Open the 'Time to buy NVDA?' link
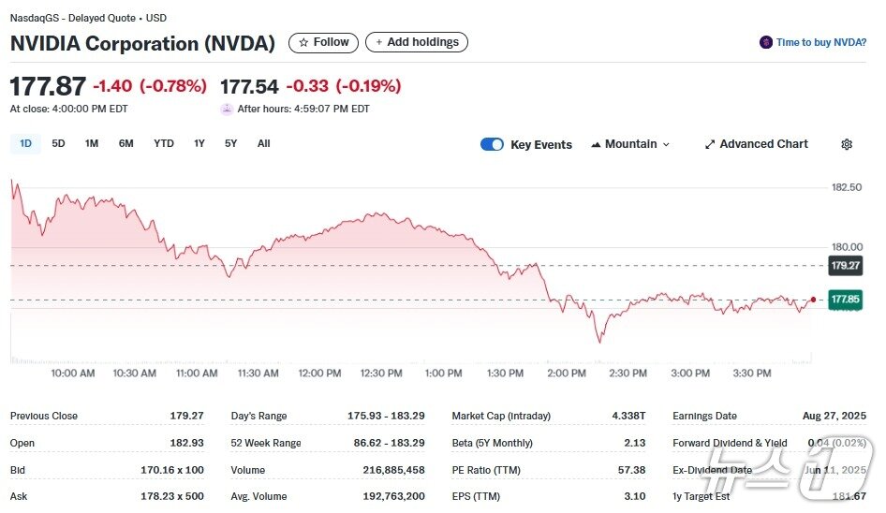Image resolution: width=886 pixels, height=513 pixels. click(821, 43)
